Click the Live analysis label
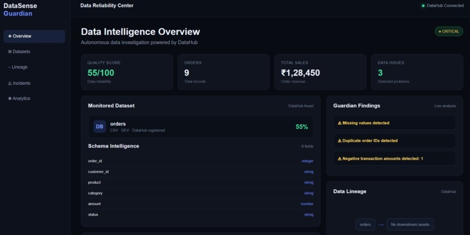This screenshot has width=470, height=235. (x=445, y=106)
